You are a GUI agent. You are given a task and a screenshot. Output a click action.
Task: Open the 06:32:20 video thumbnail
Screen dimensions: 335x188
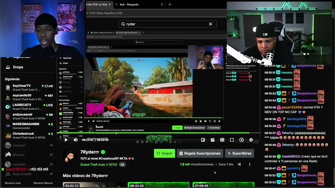(x=159, y=185)
